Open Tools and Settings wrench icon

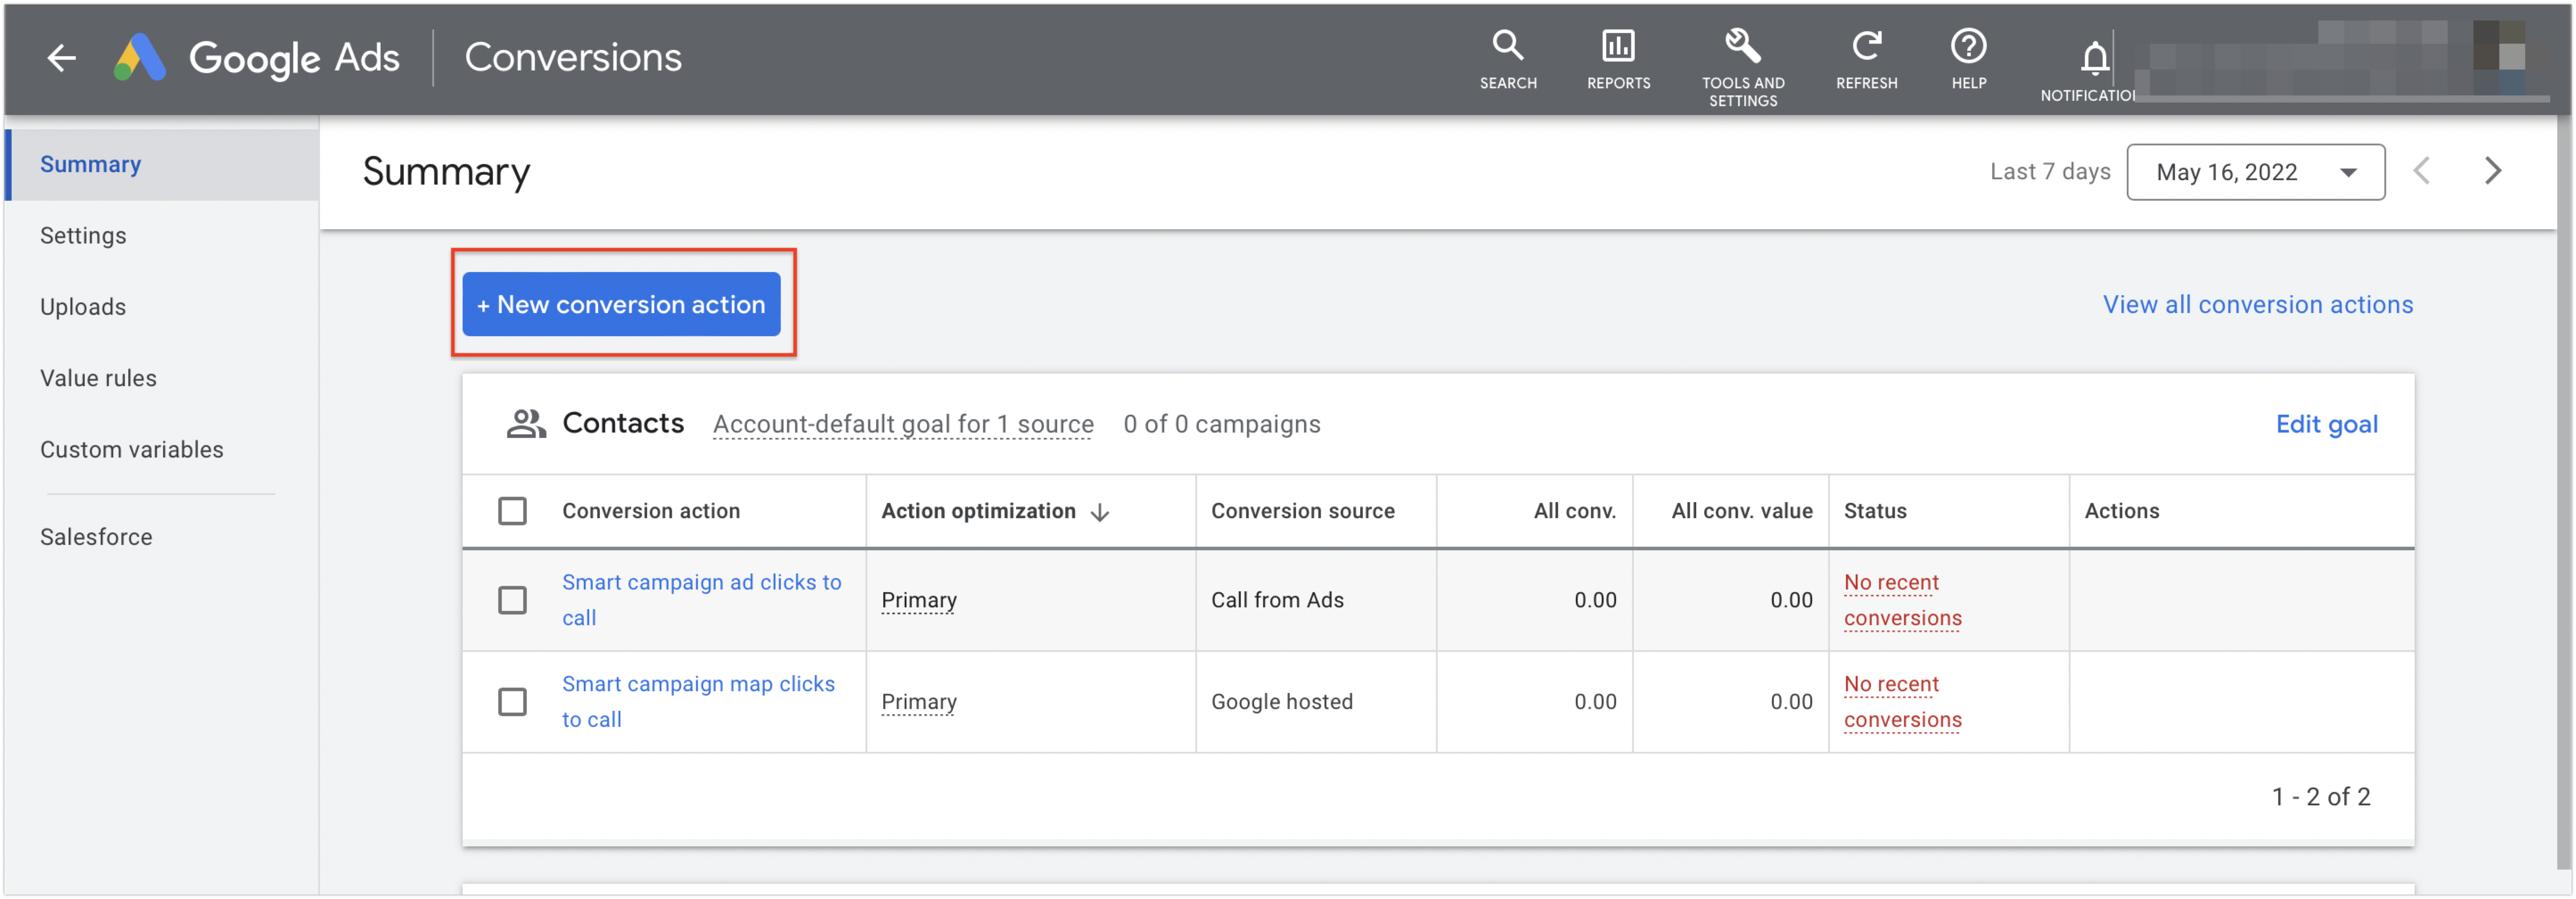1742,46
